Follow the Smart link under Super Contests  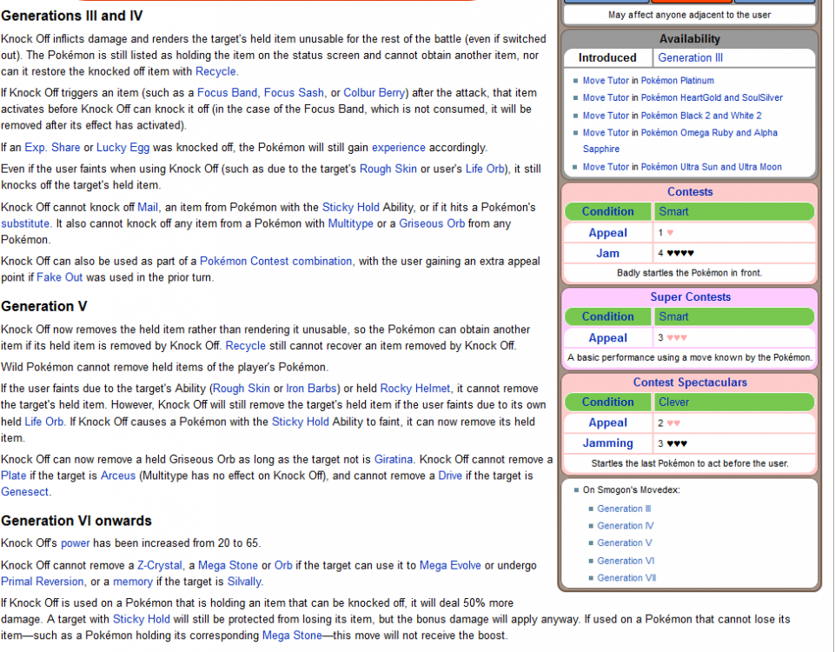[673, 317]
